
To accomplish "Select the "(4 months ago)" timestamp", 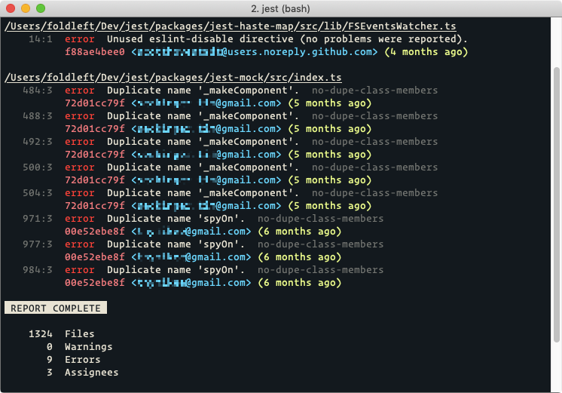I will click(x=426, y=52).
